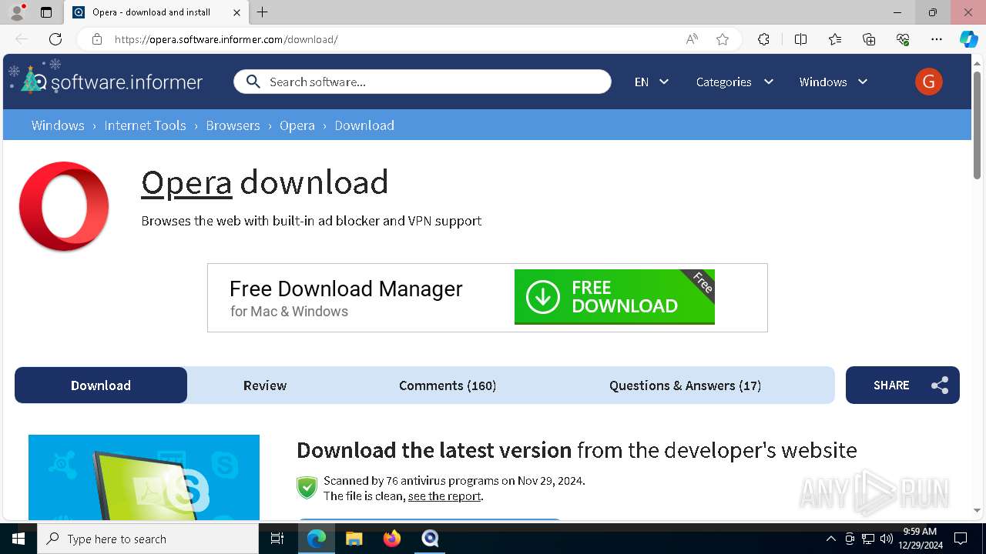The image size is (986, 554).
Task: Refresh the current page
Action: click(x=55, y=39)
